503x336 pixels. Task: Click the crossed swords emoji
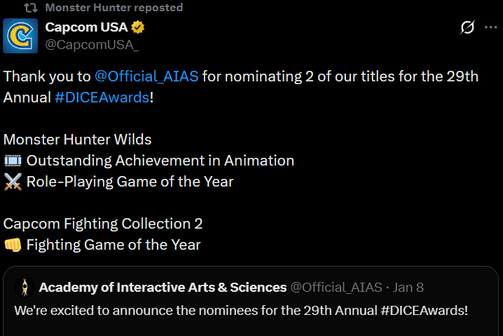click(13, 182)
